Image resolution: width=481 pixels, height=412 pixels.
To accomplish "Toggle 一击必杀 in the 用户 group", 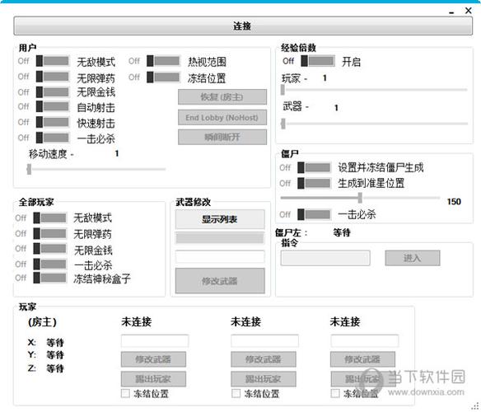I will point(53,138).
